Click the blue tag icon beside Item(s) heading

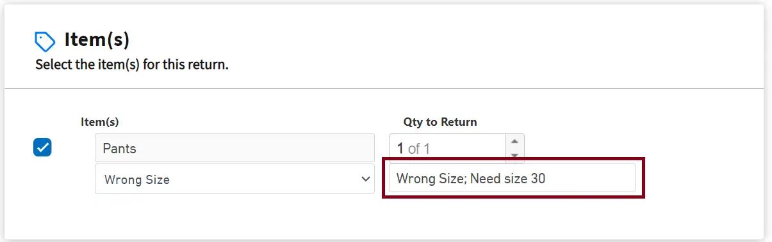[x=45, y=42]
